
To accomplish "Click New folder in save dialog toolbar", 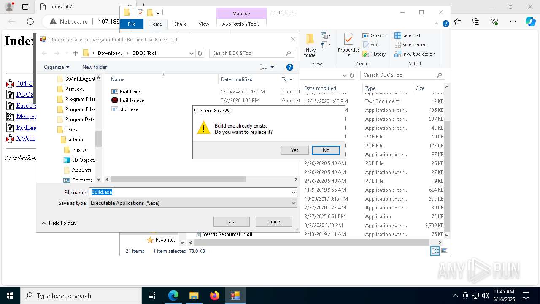I will pos(94,67).
